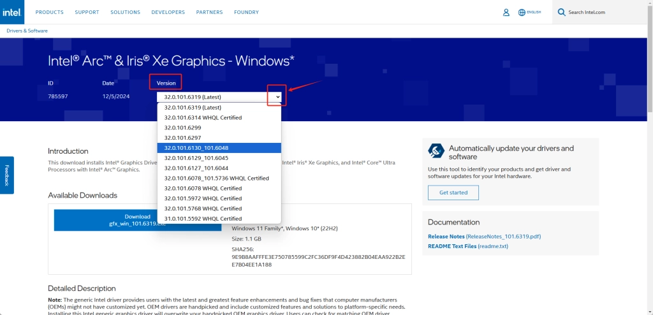Open the Partners menu
This screenshot has height=315, width=653.
pyautogui.click(x=209, y=12)
